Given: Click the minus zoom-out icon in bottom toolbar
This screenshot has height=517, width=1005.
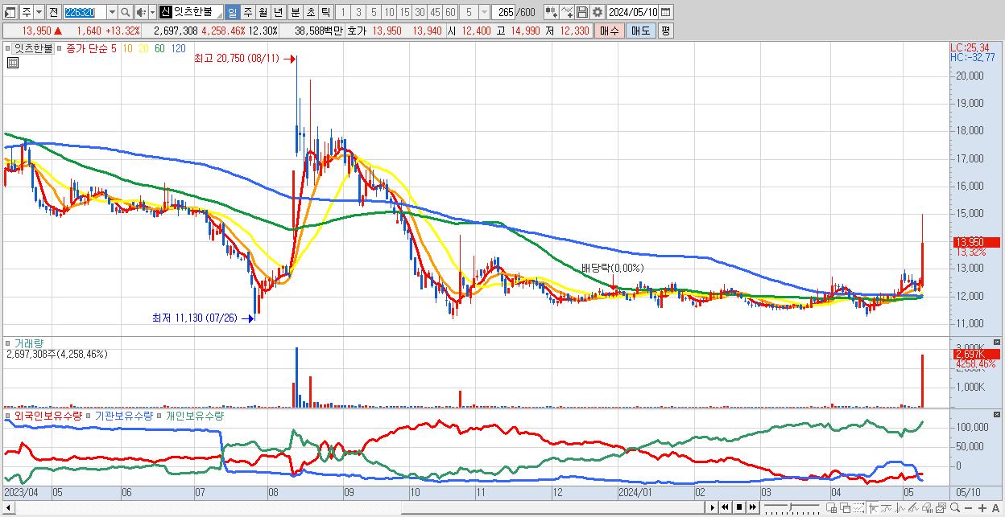Looking at the screenshot, I should tap(968, 508).
